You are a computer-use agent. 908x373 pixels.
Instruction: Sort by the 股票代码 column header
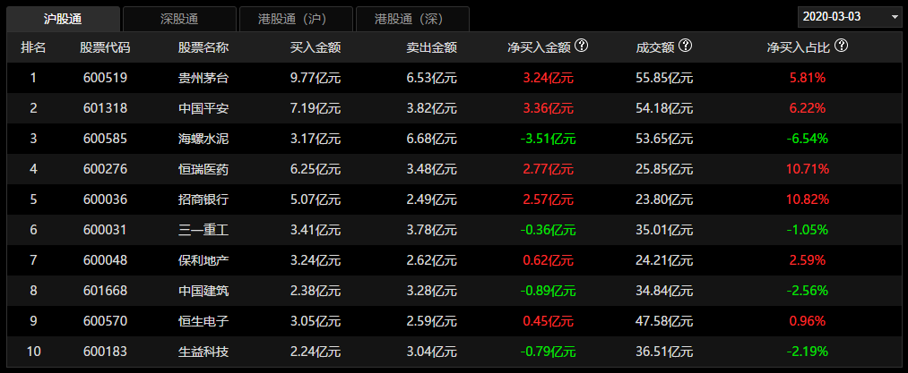[x=105, y=47]
